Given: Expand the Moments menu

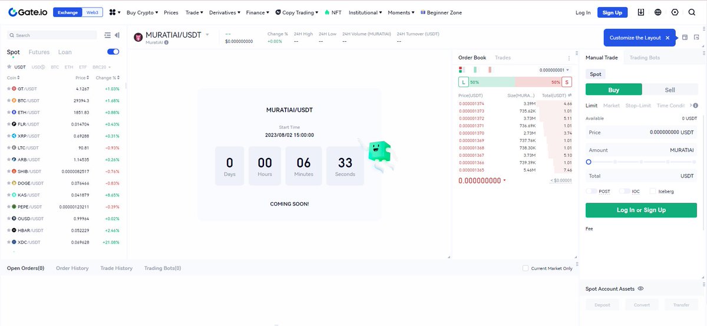Looking at the screenshot, I should (401, 12).
